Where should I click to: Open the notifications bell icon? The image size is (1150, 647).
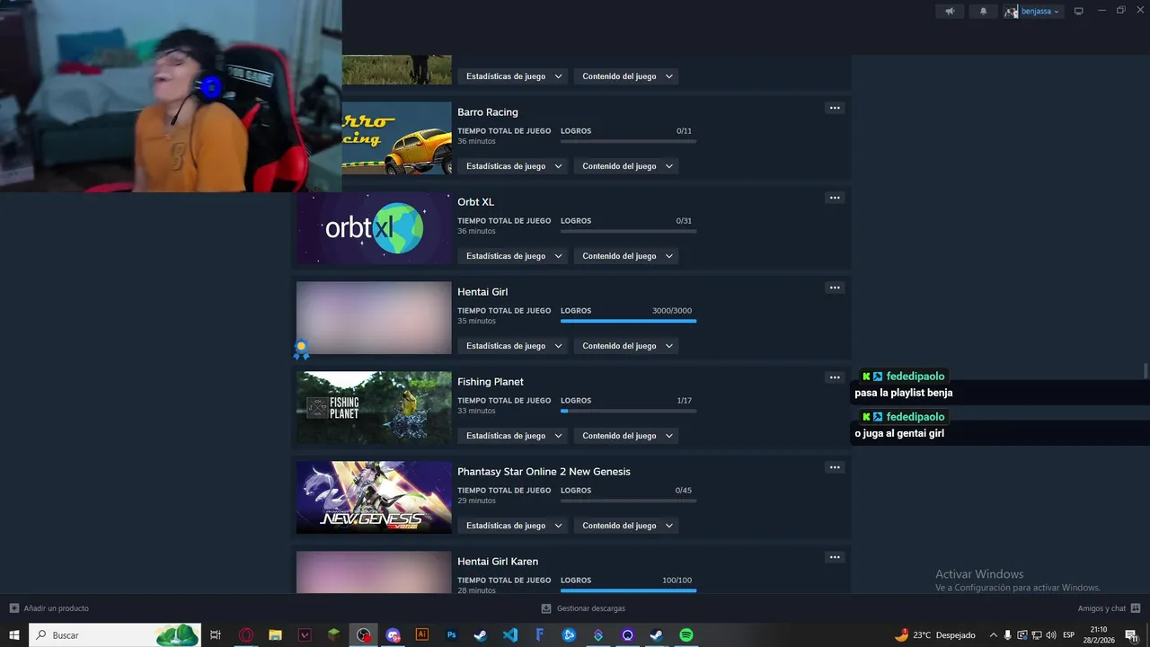pyautogui.click(x=983, y=12)
